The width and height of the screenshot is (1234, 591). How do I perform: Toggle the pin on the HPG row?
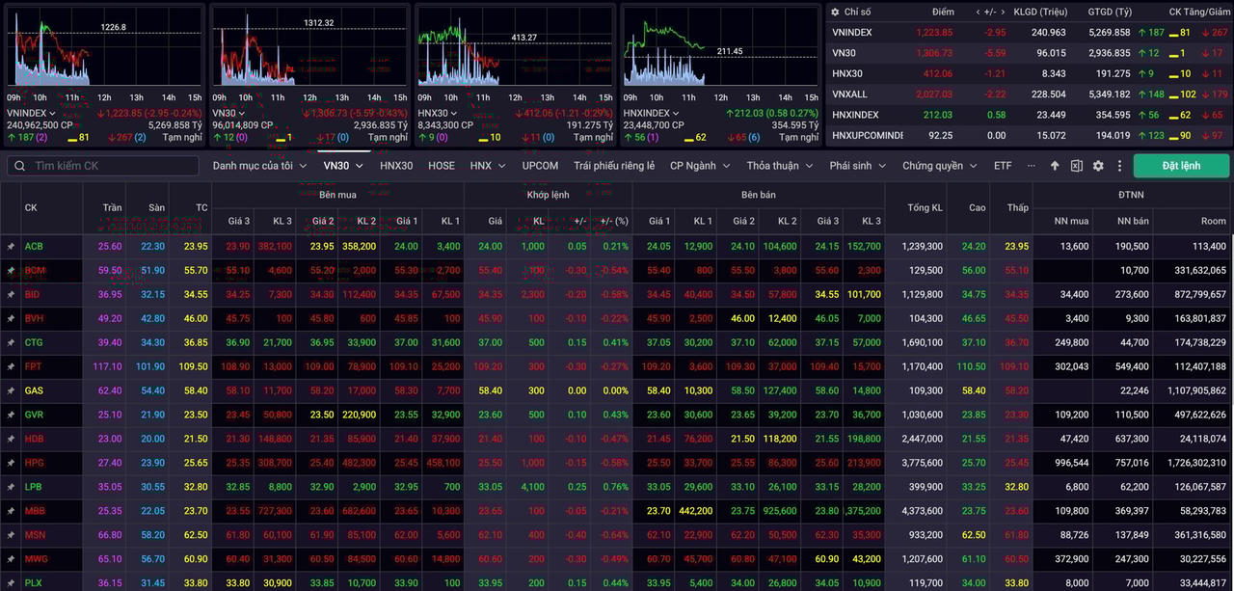(x=11, y=464)
